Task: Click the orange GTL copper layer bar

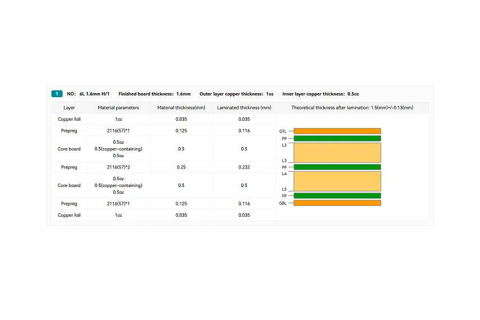Action: (337, 131)
